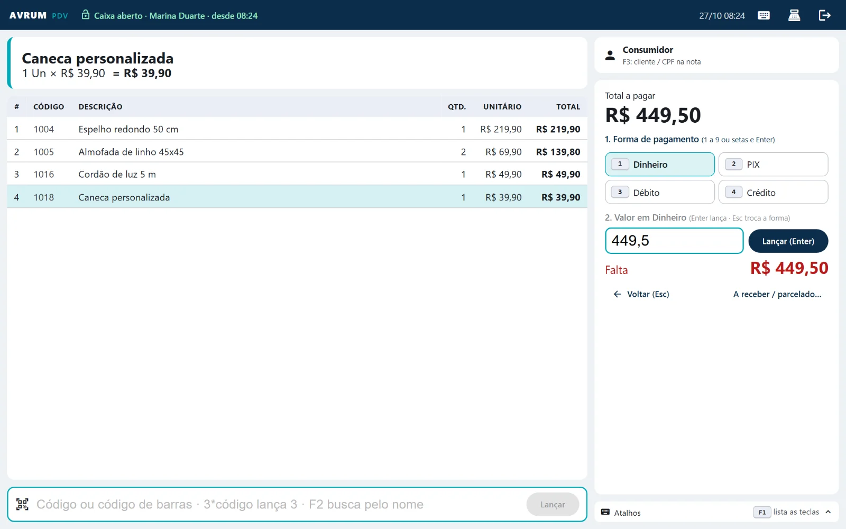The height and width of the screenshot is (529, 846).
Task: Open A receber / parcelado option
Action: 777,294
